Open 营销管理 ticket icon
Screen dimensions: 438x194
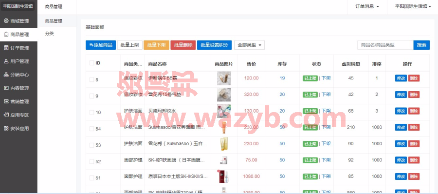[6, 101]
